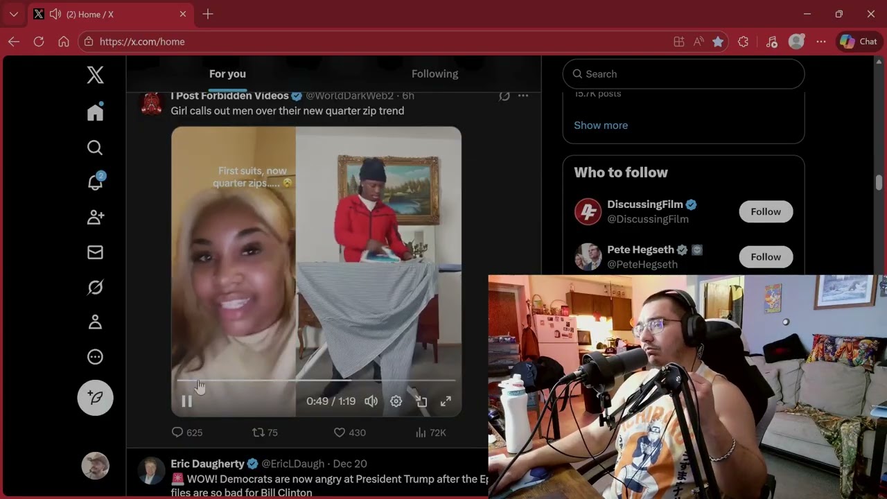Image resolution: width=887 pixels, height=499 pixels.
Task: Seek on the video progress bar
Action: (316, 380)
